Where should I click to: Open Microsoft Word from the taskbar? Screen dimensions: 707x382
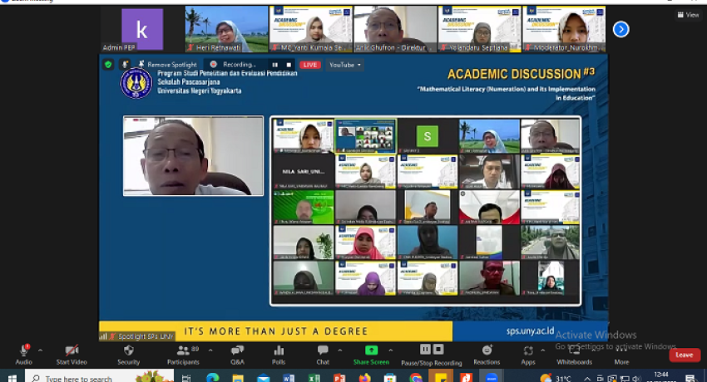coord(289,378)
